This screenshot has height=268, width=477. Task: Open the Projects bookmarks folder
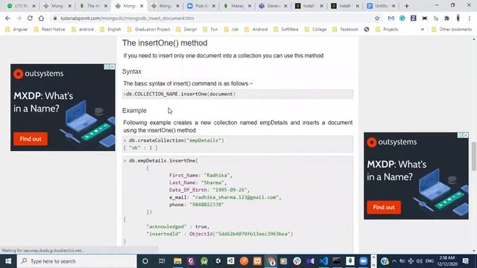tap(387, 30)
